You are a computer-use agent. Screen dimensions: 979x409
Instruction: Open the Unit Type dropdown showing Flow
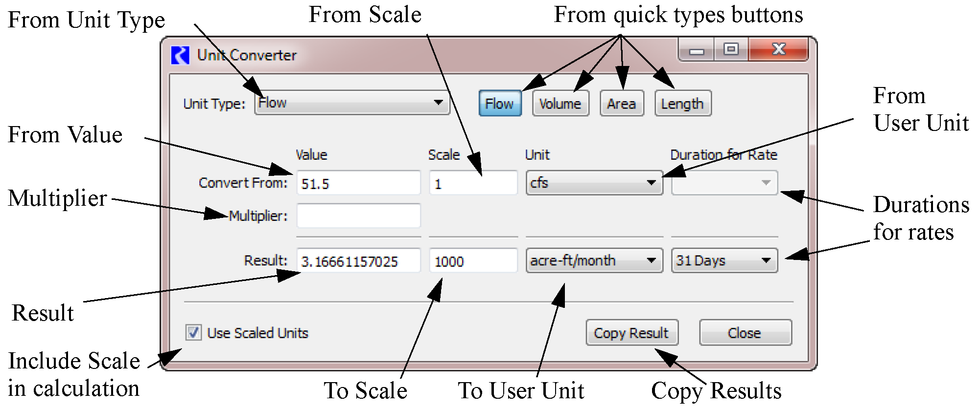351,103
